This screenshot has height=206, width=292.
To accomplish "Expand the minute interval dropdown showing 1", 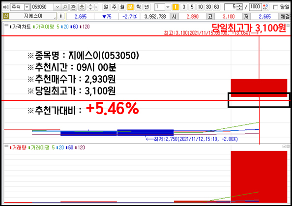I will pos(168,7).
